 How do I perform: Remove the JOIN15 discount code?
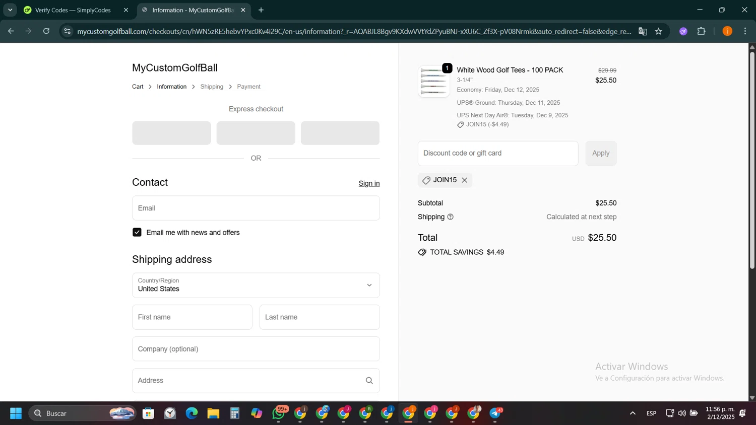coord(465,180)
